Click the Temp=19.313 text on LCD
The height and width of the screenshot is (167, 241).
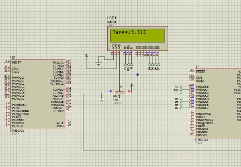pos(129,33)
